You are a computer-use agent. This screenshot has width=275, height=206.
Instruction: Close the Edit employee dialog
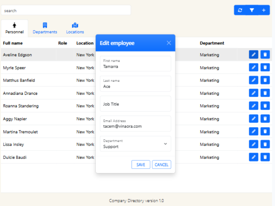169,43
